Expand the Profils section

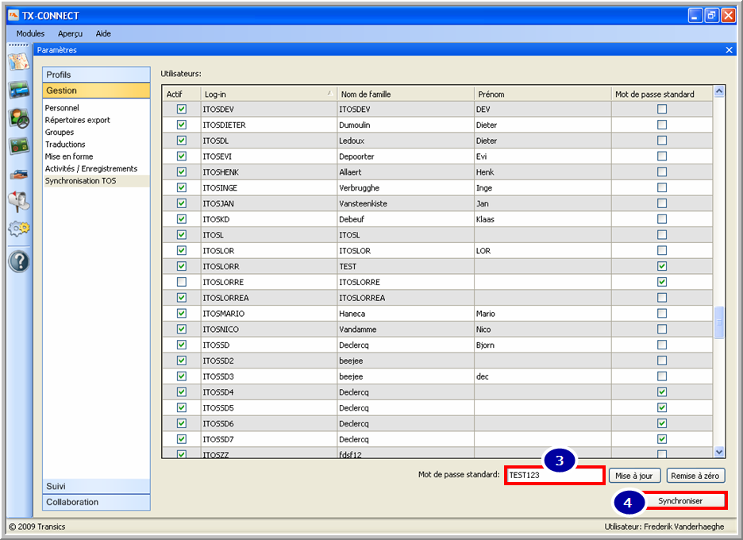tap(96, 75)
